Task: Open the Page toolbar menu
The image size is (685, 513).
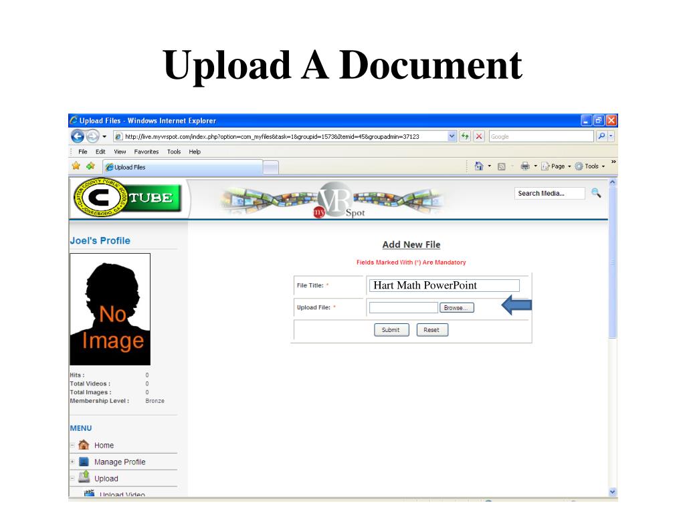Action: click(x=556, y=166)
